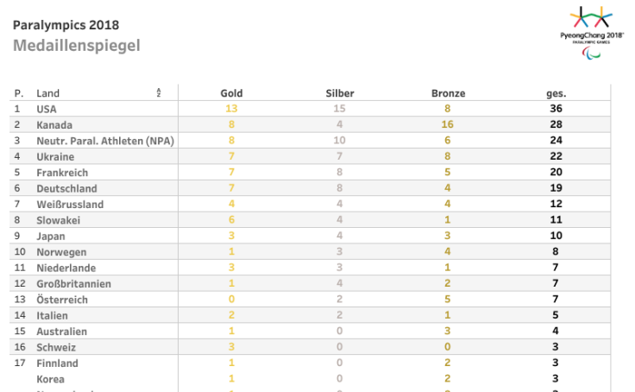This screenshot has width=635, height=392.
Task: Click the ges. total column header
Action: pos(556,93)
